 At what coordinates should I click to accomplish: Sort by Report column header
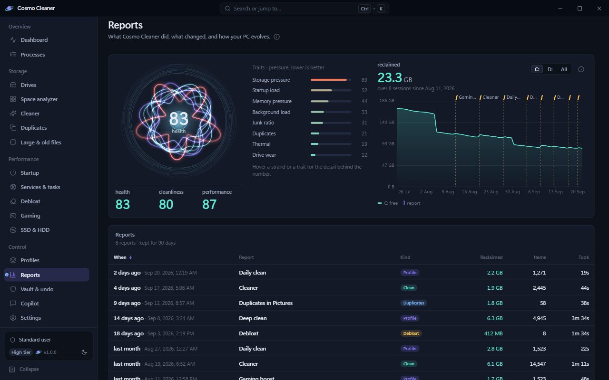[246, 257]
